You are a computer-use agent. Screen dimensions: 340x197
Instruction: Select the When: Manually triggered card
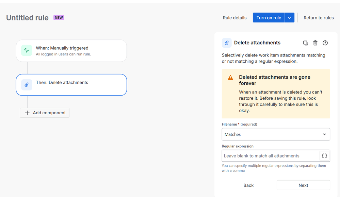(71, 51)
